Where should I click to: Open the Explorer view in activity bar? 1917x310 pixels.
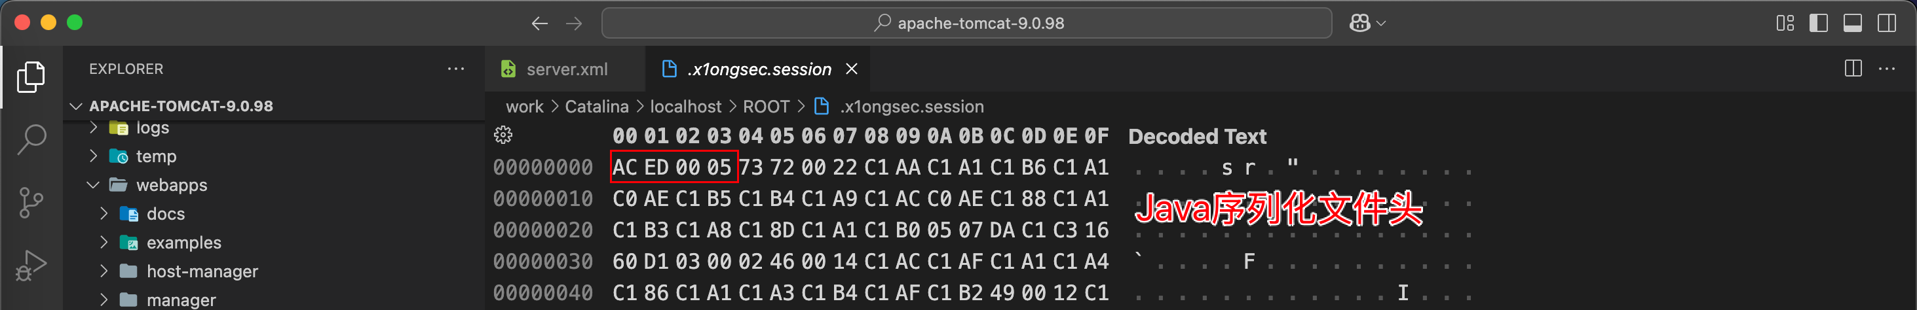(31, 77)
